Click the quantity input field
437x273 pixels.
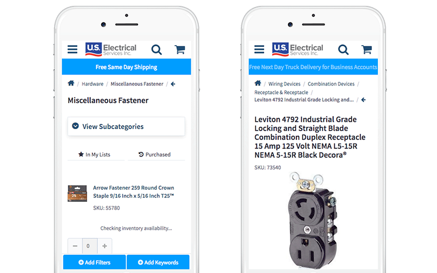click(90, 246)
